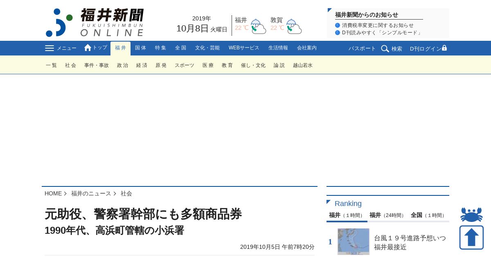Open 会社案内 nav item
Screen dimensions: 491x257
307,48
